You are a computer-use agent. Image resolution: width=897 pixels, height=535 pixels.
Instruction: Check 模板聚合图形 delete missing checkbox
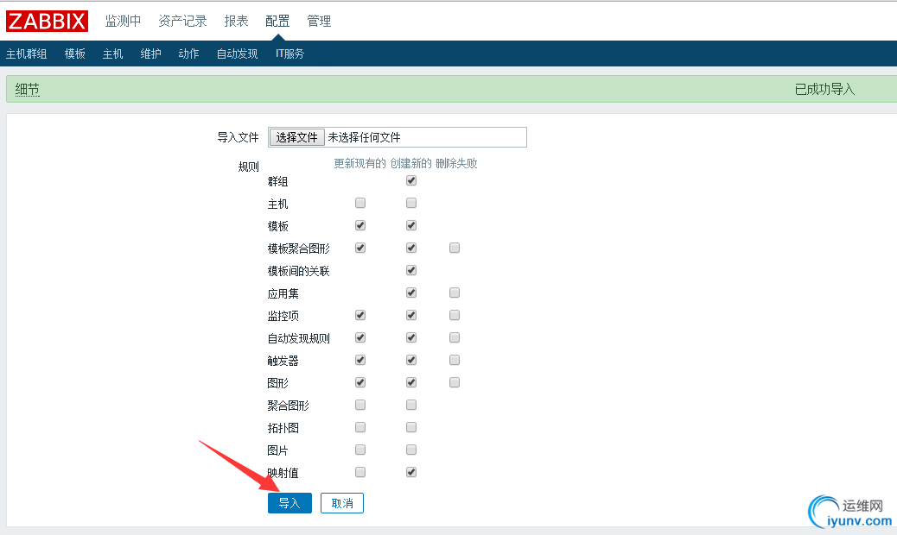[455, 248]
